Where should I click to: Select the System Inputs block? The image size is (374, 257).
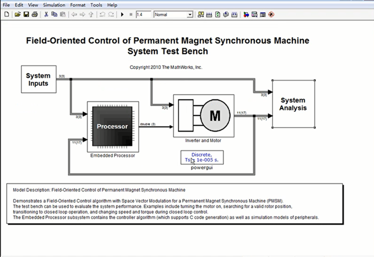click(39, 79)
